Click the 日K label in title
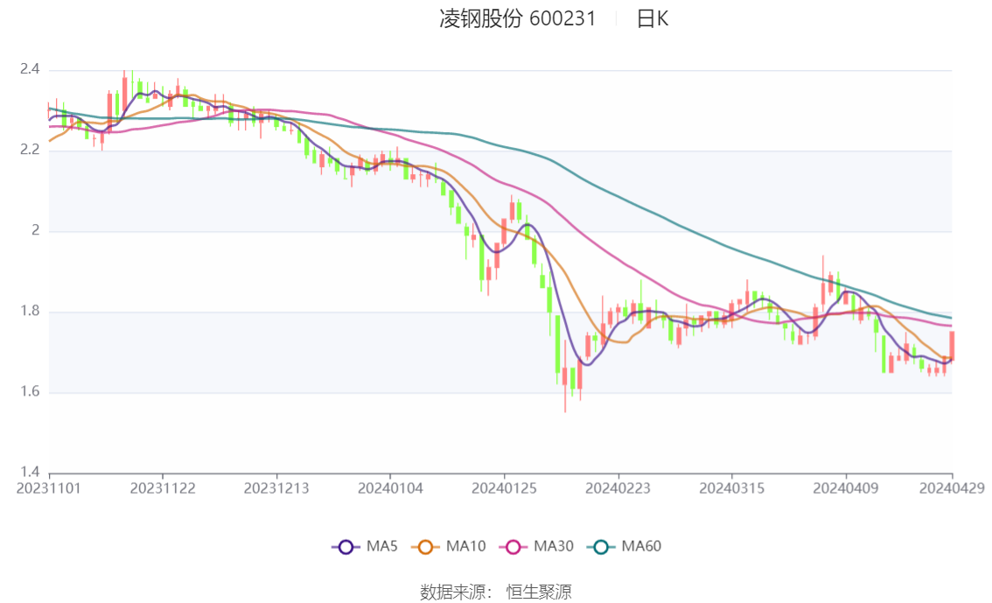992x603 pixels. [x=653, y=19]
